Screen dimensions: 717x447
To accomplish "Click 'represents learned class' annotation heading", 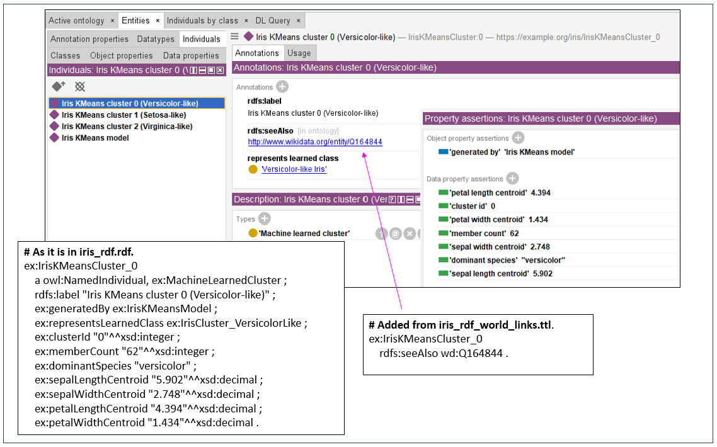I will [292, 158].
